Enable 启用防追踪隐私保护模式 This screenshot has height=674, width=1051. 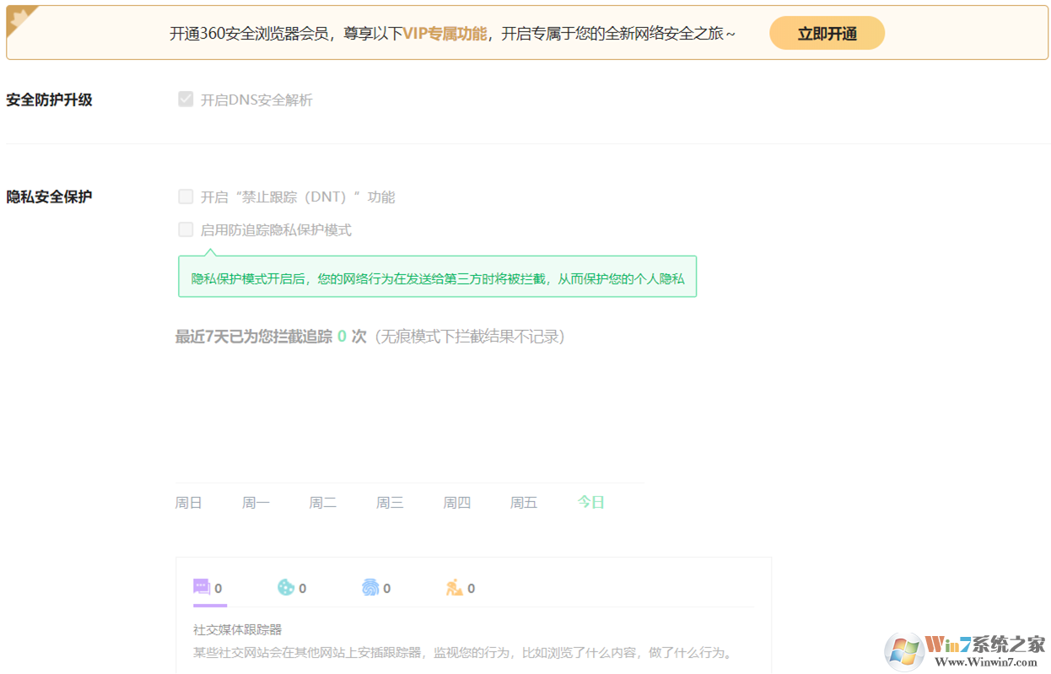click(x=186, y=229)
